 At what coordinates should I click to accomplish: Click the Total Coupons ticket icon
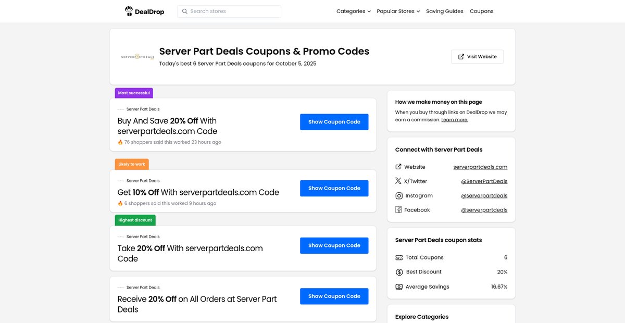399,257
